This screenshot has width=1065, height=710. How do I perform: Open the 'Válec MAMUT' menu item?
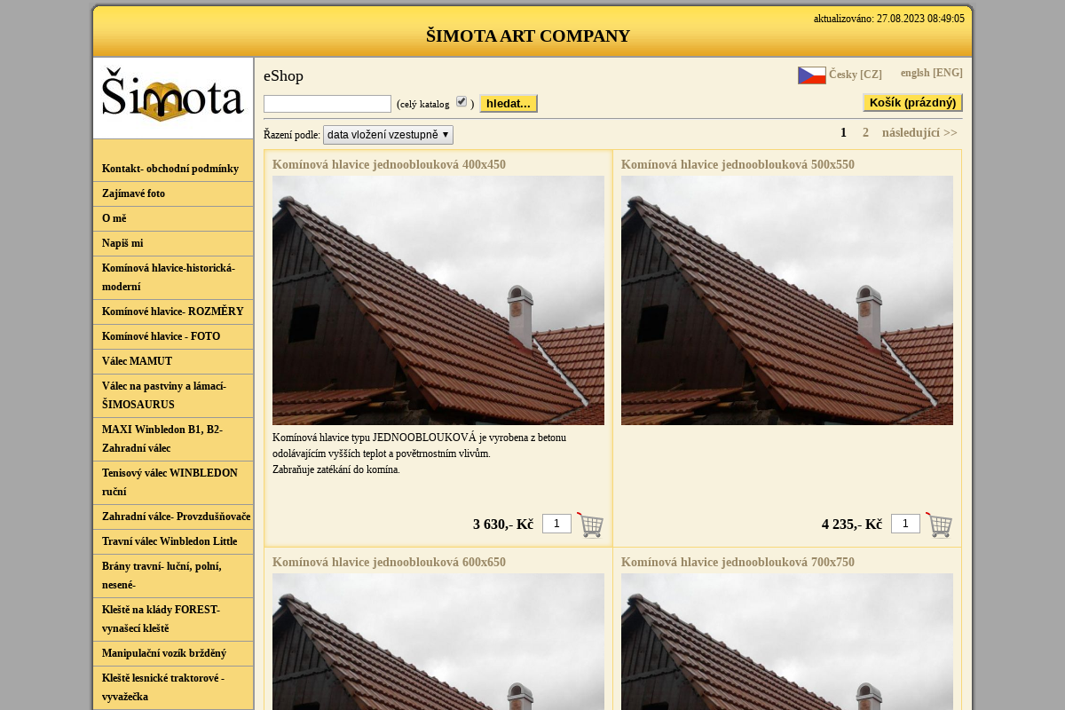173,361
